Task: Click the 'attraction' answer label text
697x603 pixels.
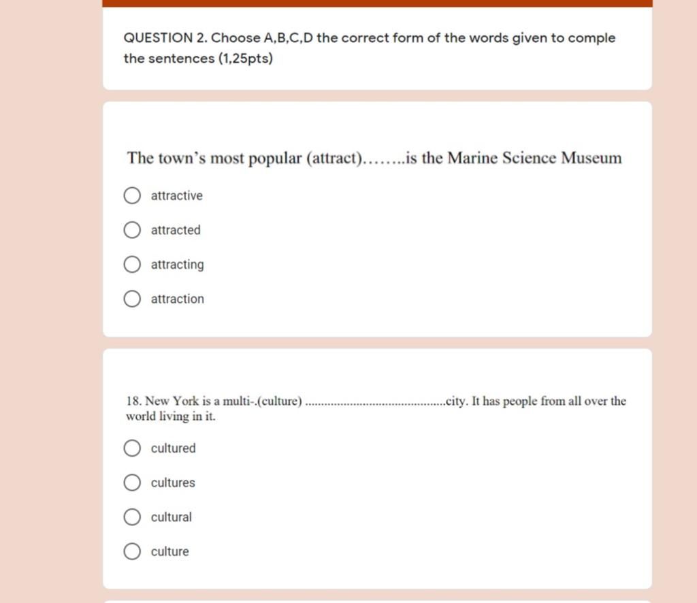Action: point(178,299)
